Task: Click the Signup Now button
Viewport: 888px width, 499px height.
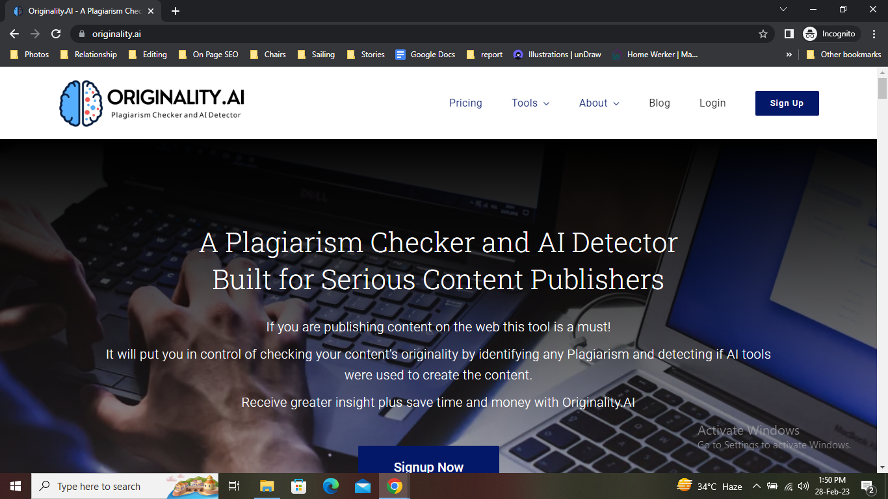Action: (x=428, y=461)
